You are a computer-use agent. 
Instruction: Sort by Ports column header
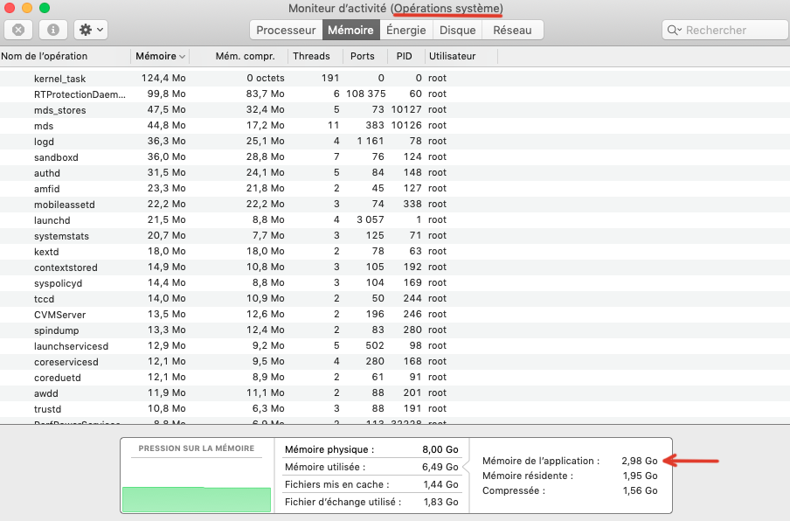click(x=364, y=56)
